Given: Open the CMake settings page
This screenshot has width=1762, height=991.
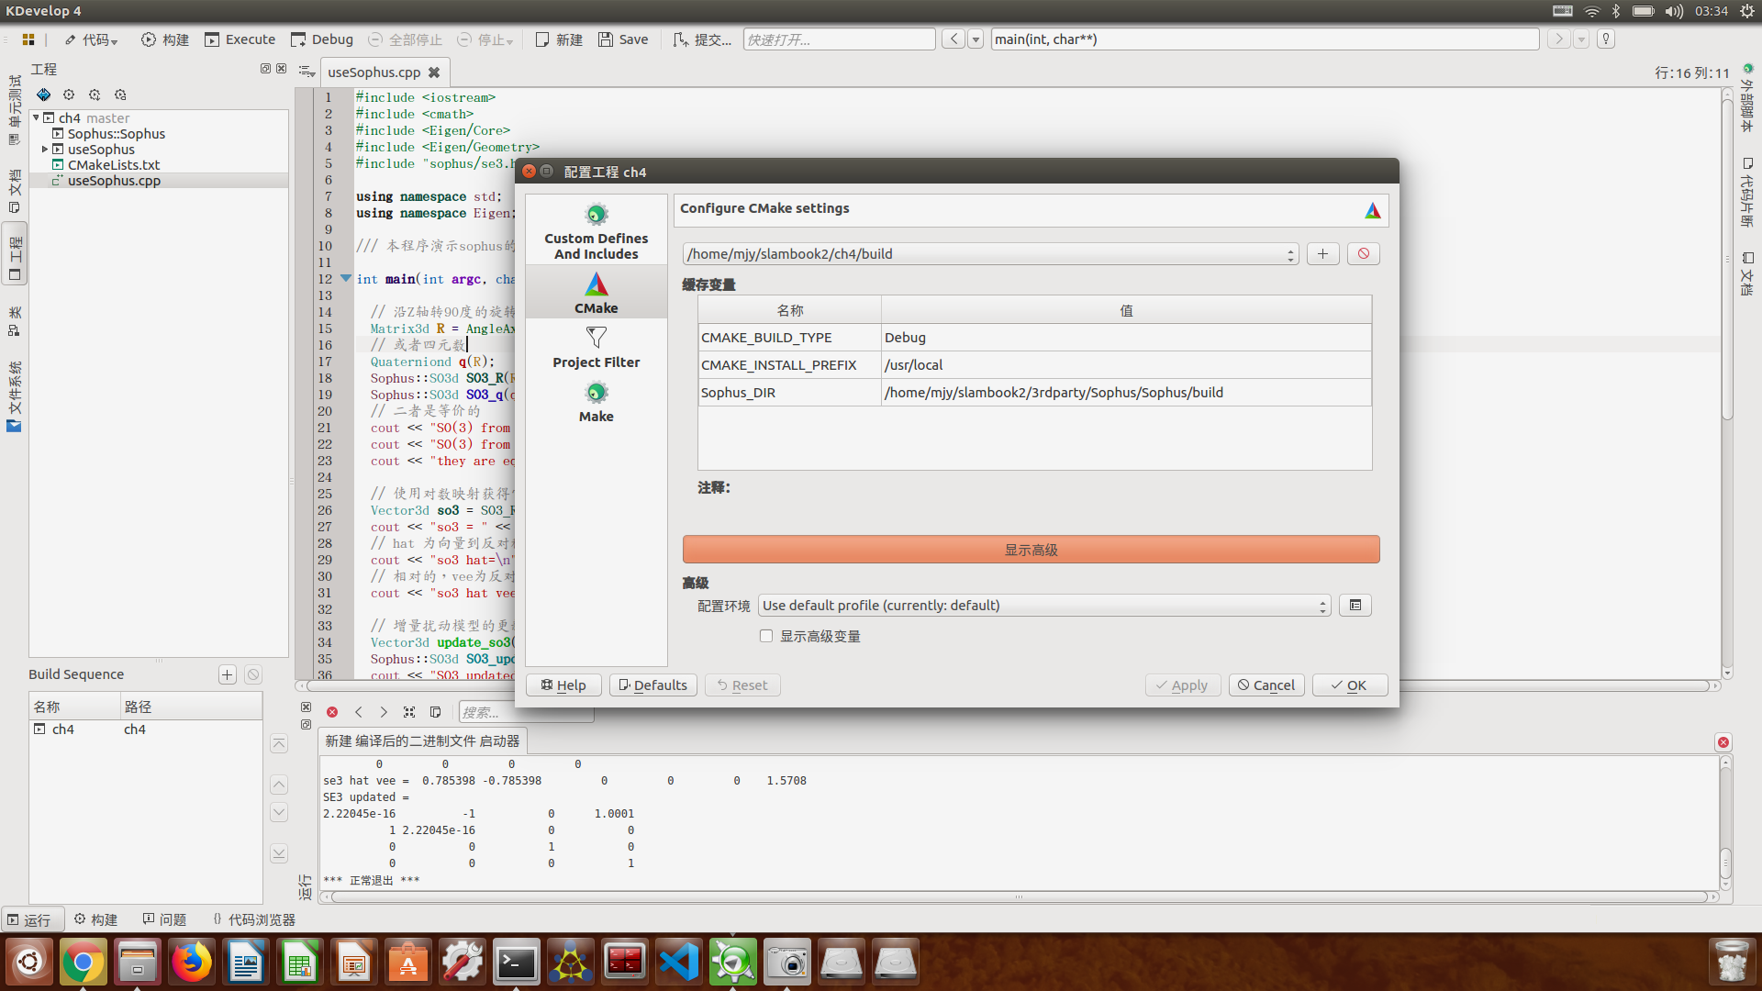Looking at the screenshot, I should 596,293.
